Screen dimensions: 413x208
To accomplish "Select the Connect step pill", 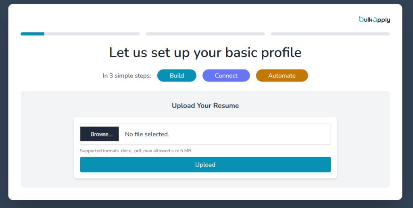I will tap(226, 76).
